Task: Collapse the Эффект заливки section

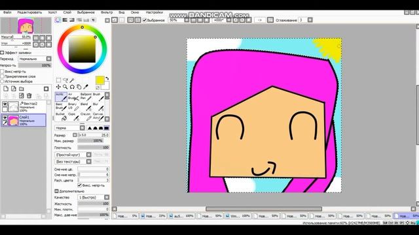Action: 2,53
